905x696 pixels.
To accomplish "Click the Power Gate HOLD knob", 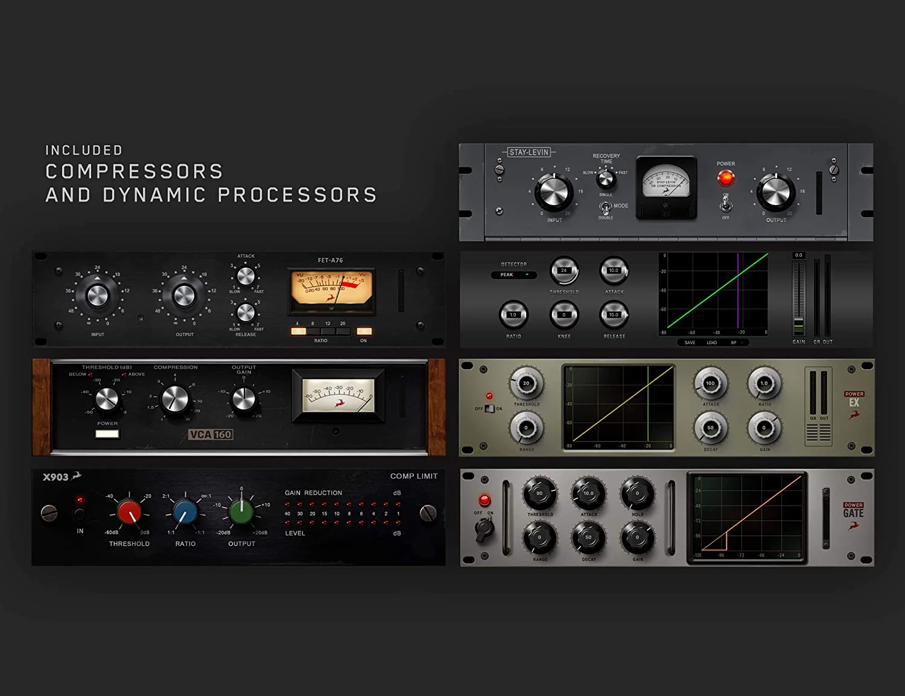I will pos(638,494).
